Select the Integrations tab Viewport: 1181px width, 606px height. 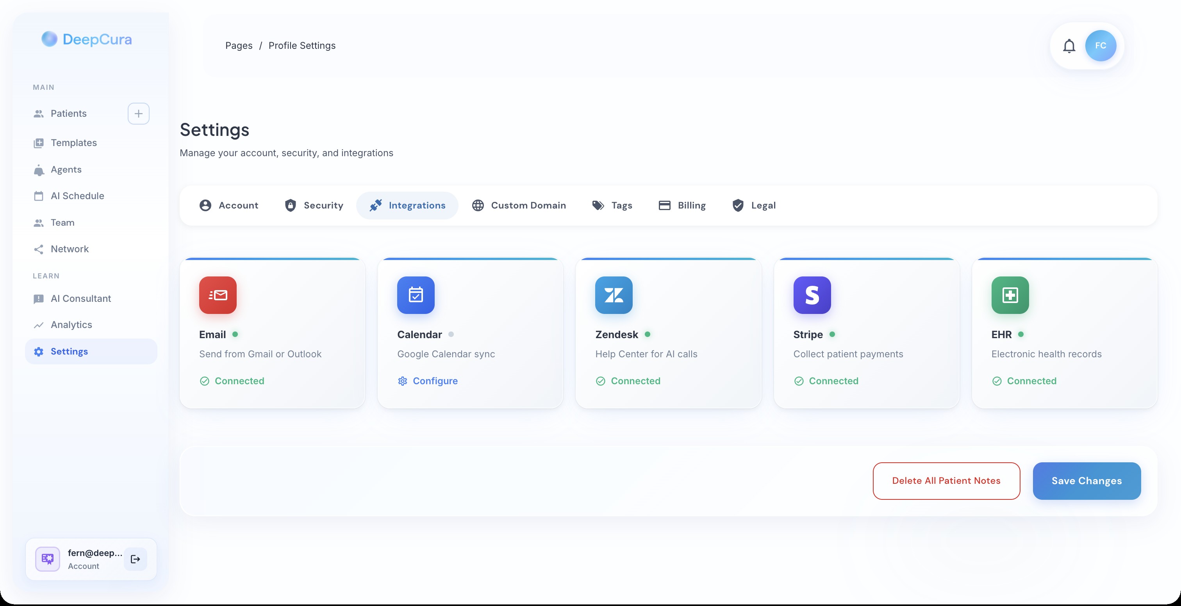tap(407, 205)
